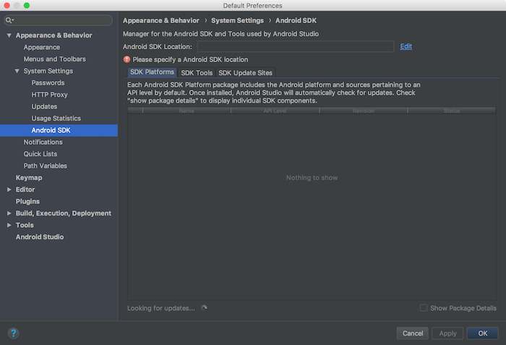Open HTTP Proxy settings

49,95
